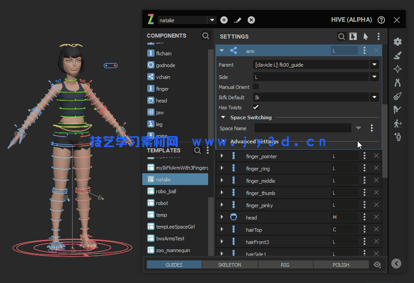Switch to the GUIDES tab
Image resolution: width=414 pixels, height=283 pixels.
(174, 264)
